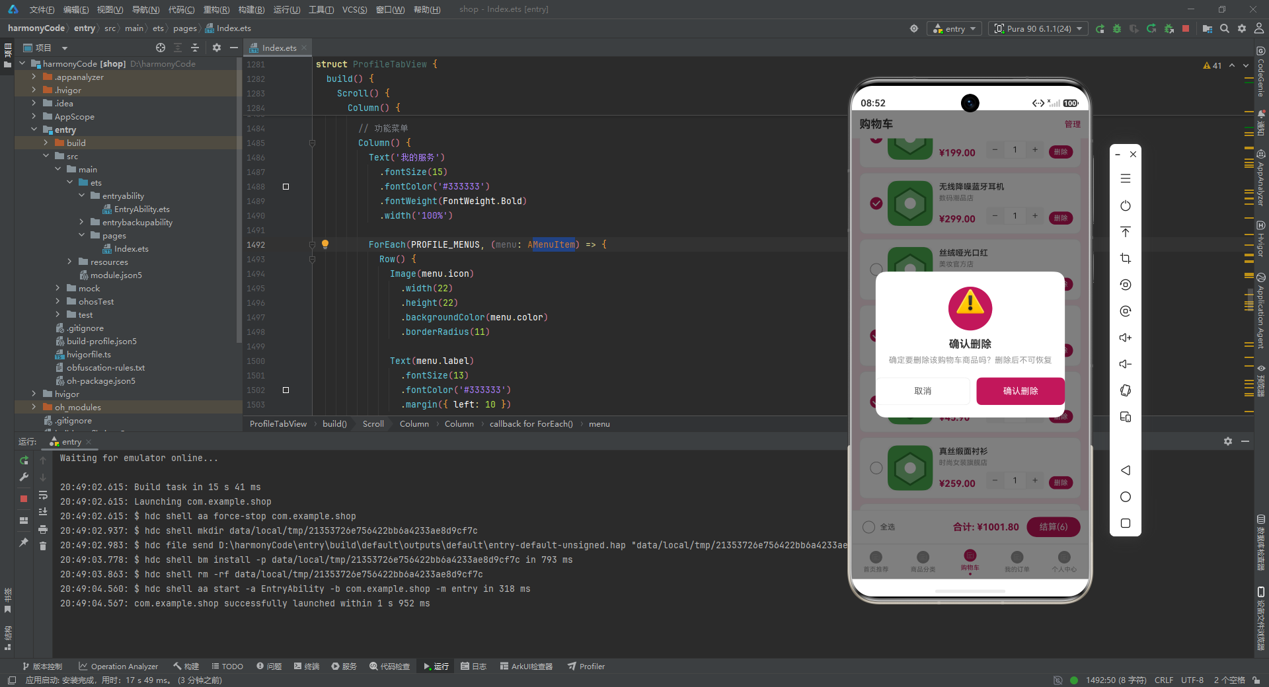This screenshot has height=687, width=1269.
Task: Open the VCS(S) menu
Action: pyautogui.click(x=354, y=9)
